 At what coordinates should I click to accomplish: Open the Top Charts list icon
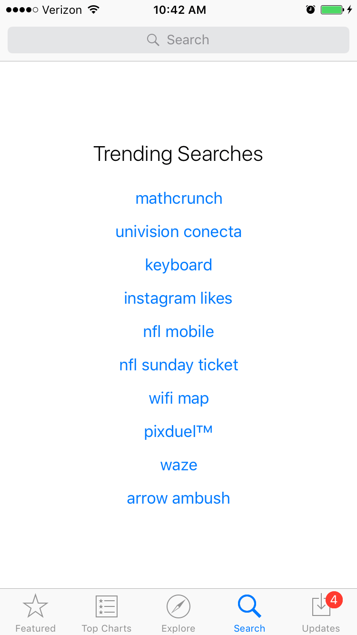click(107, 606)
